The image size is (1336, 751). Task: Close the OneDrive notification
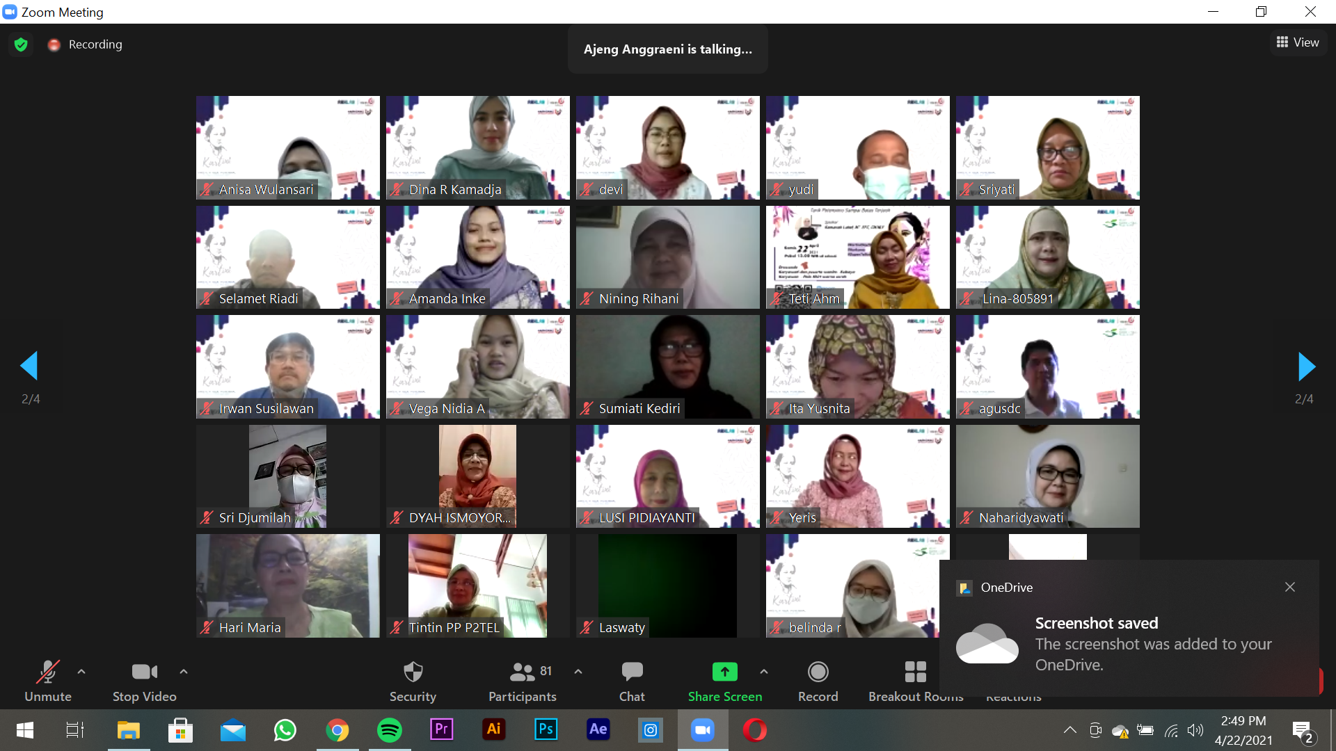1290,587
